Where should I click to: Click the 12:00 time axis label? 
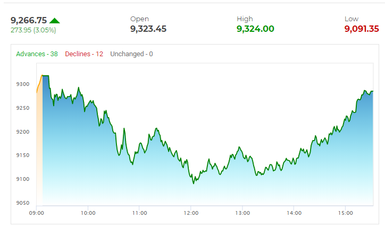coord(191,213)
